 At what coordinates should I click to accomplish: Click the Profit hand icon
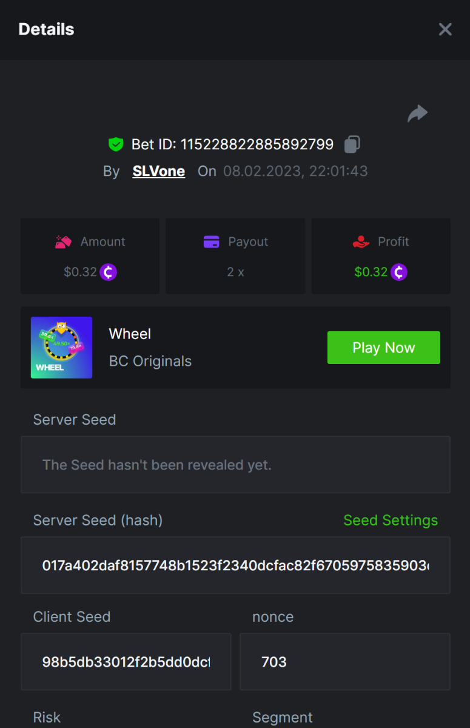361,241
